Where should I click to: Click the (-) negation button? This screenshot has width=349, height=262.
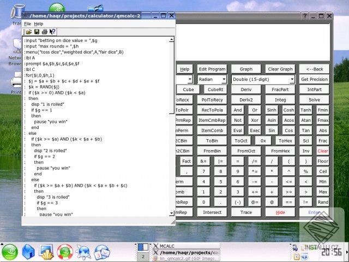tap(238, 203)
